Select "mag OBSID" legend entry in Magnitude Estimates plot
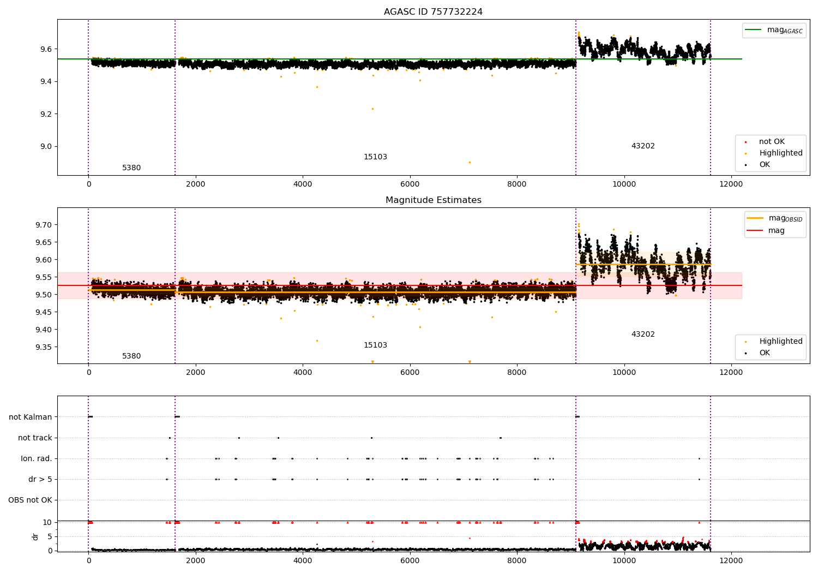Viewport: 818px width, 573px height. tap(774, 218)
